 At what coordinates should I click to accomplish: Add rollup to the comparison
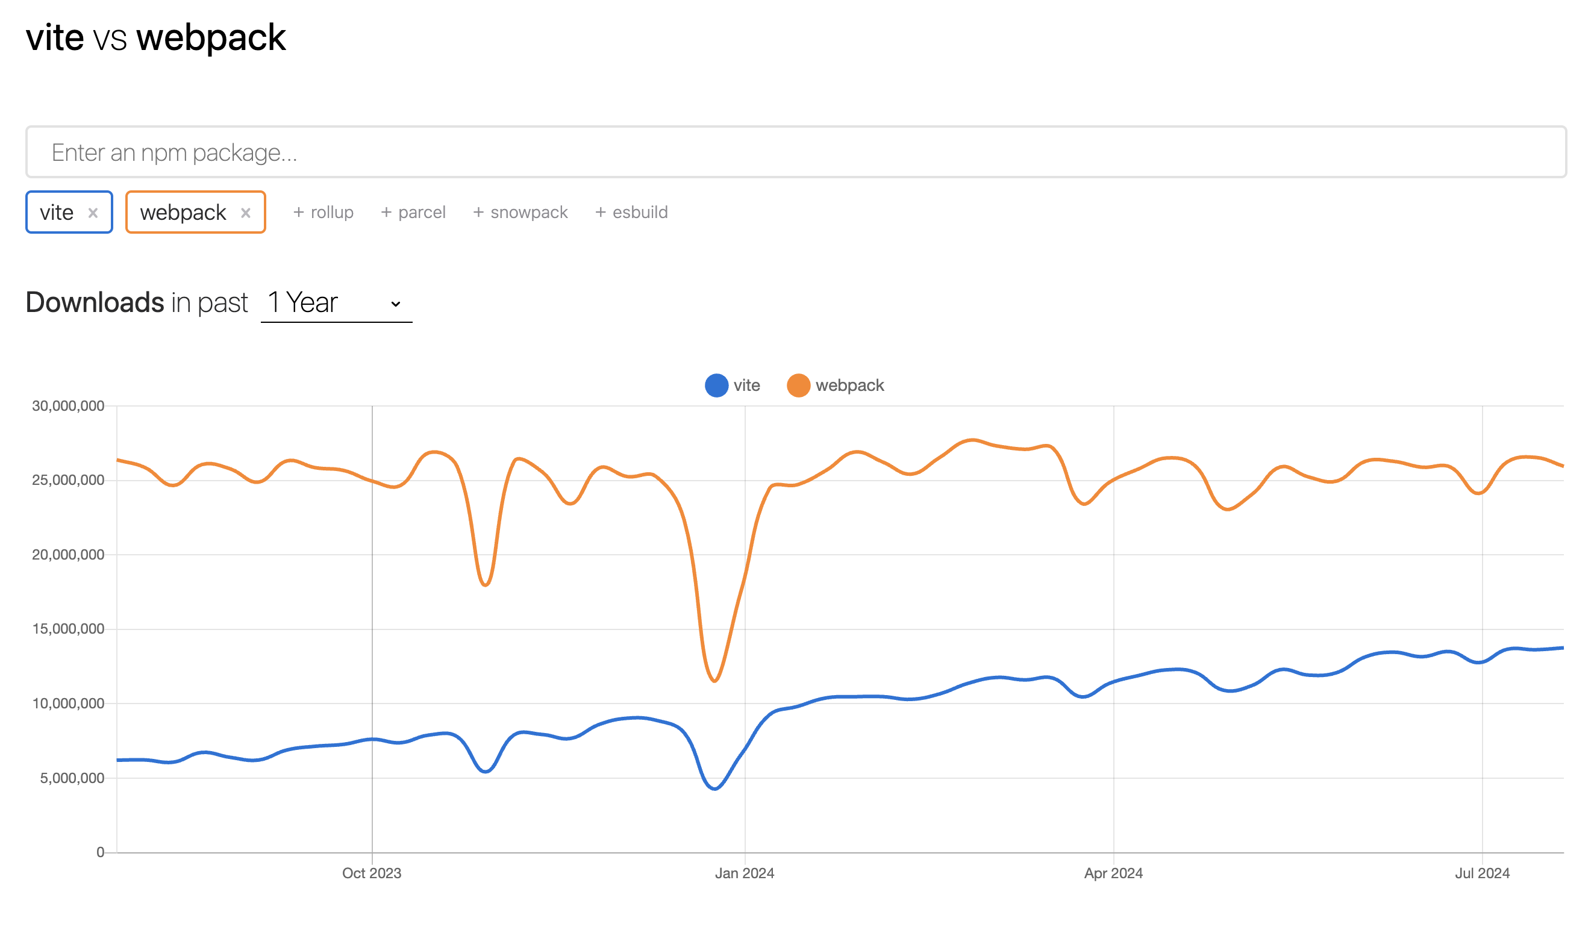[x=323, y=213]
